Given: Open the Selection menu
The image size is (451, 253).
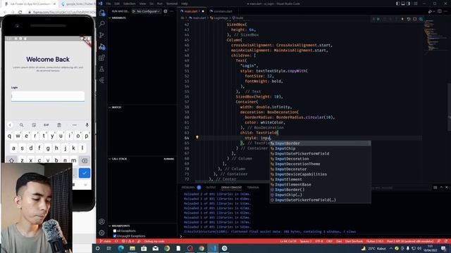Looking at the screenshot, I should tap(129, 4).
